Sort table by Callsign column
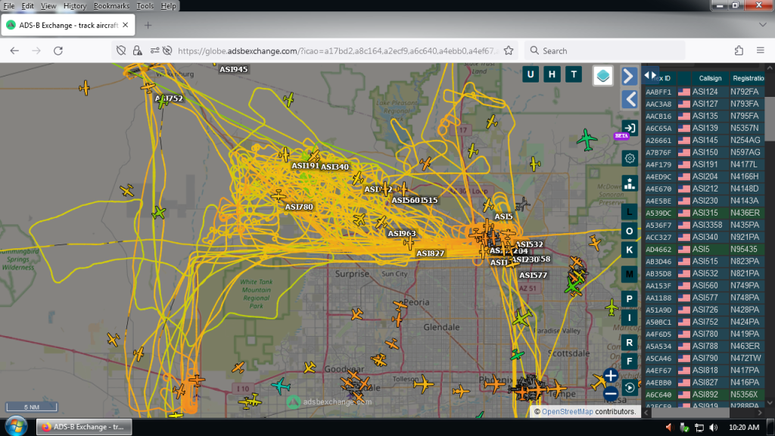Screen dimensions: 775x436 coord(710,78)
